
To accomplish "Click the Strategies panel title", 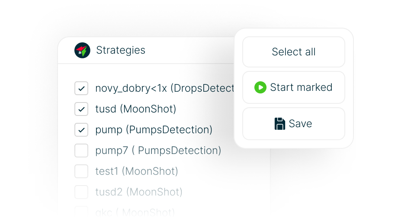I will [121, 50].
